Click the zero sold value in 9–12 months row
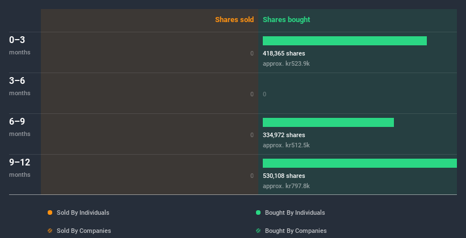 pos(252,176)
